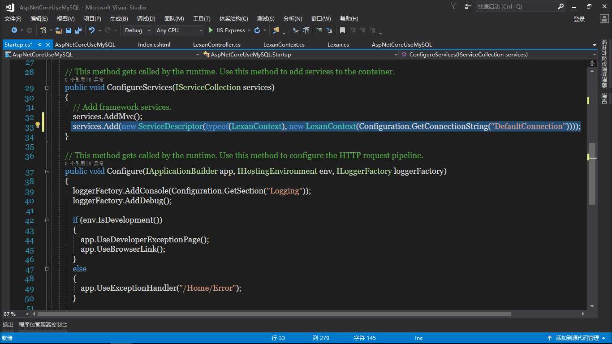Screen dimensions: 612x344
Task: Click the Save All icon
Action: pos(78,30)
